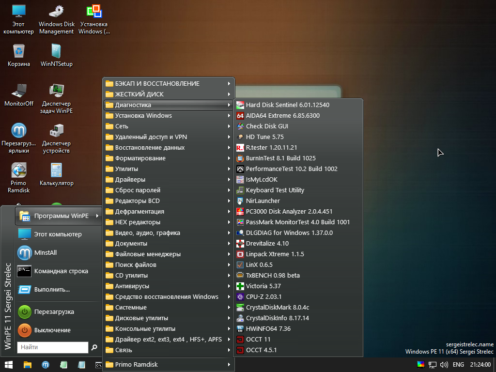Start R.tester 1.20.11.21 icon

(240, 148)
